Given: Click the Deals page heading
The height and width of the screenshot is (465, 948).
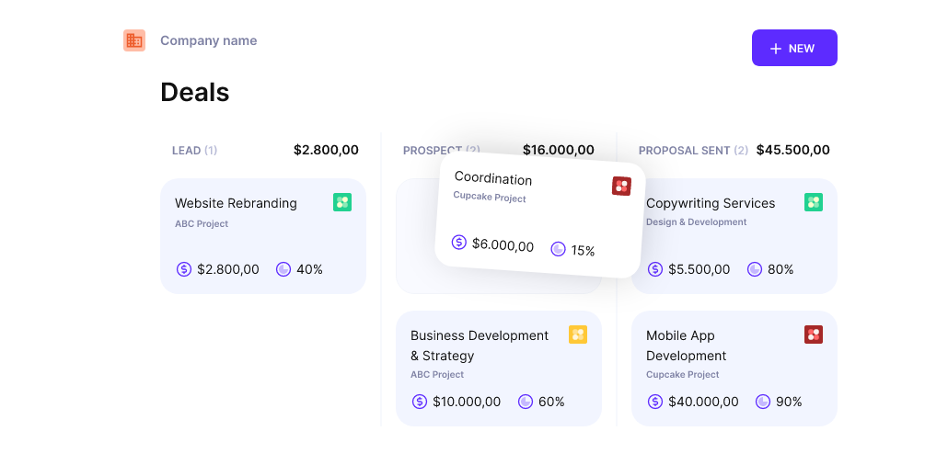Looking at the screenshot, I should 195,92.
